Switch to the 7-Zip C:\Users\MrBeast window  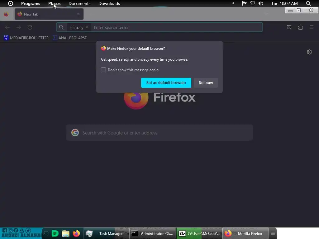coord(199,233)
